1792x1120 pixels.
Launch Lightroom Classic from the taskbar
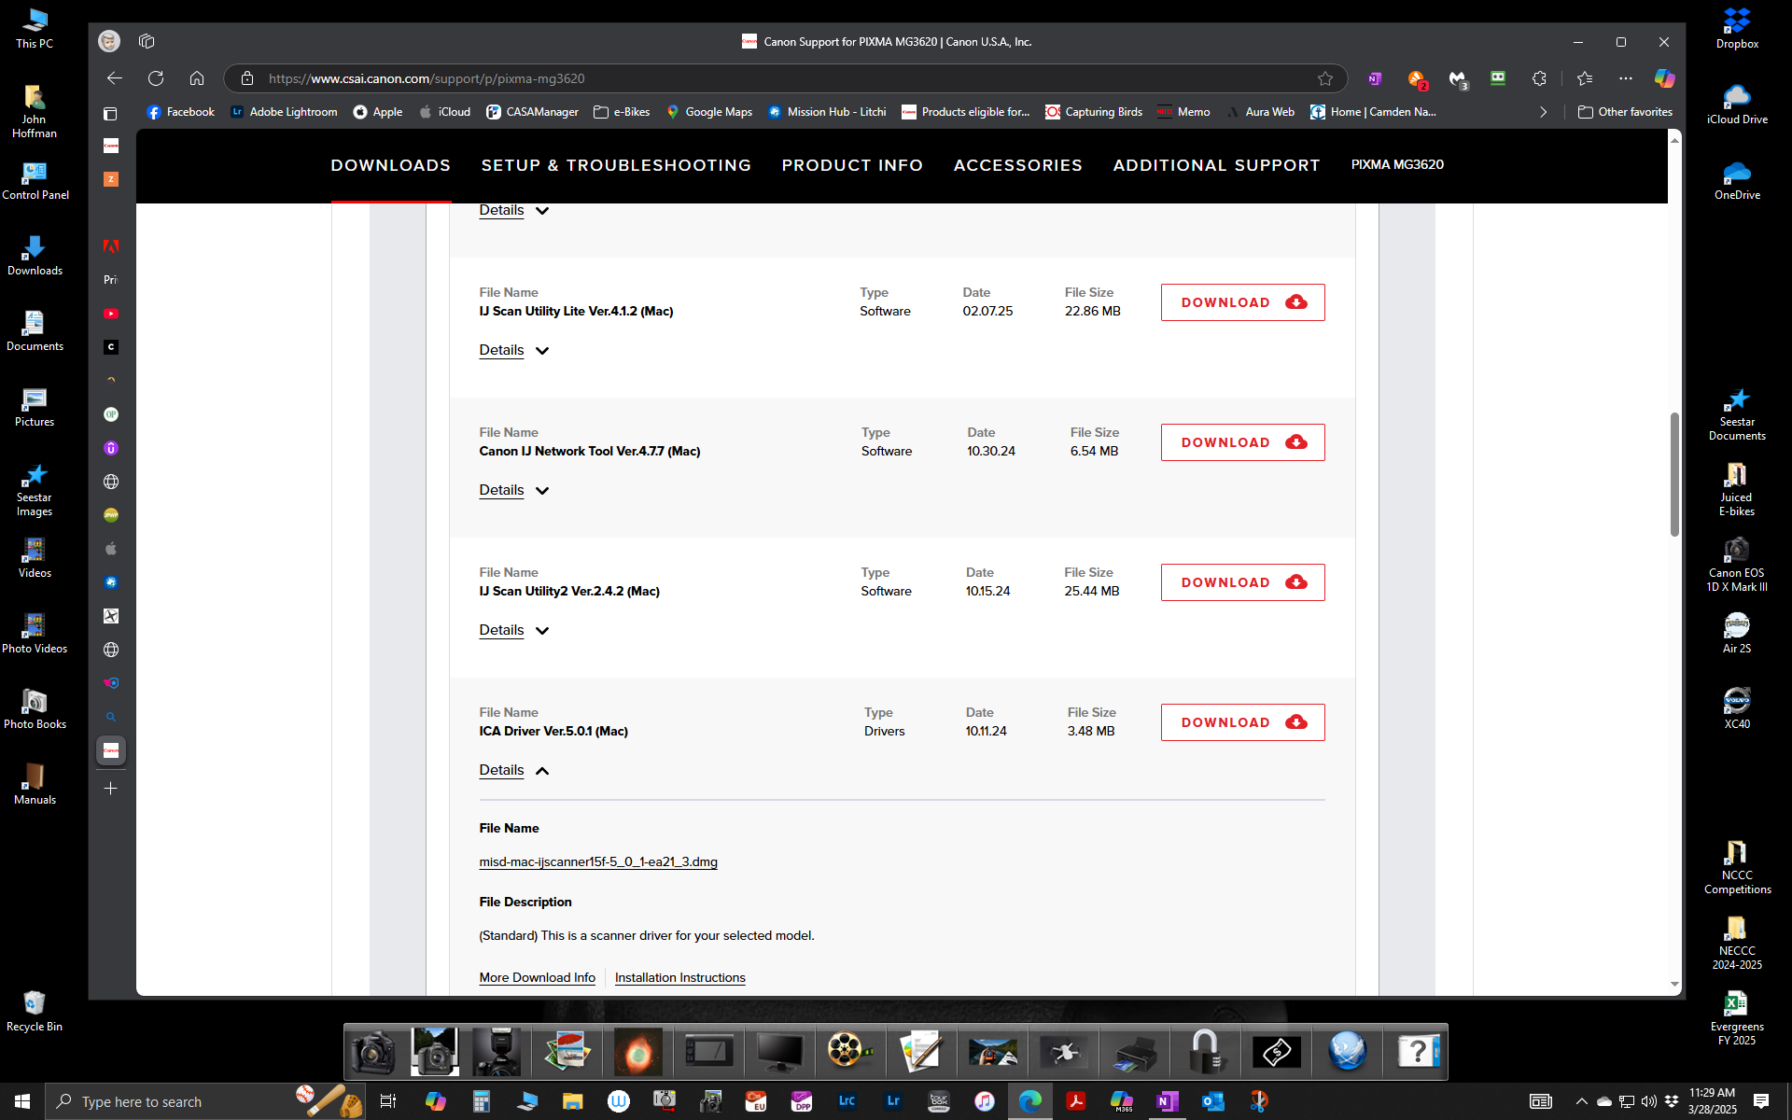[x=847, y=1101]
